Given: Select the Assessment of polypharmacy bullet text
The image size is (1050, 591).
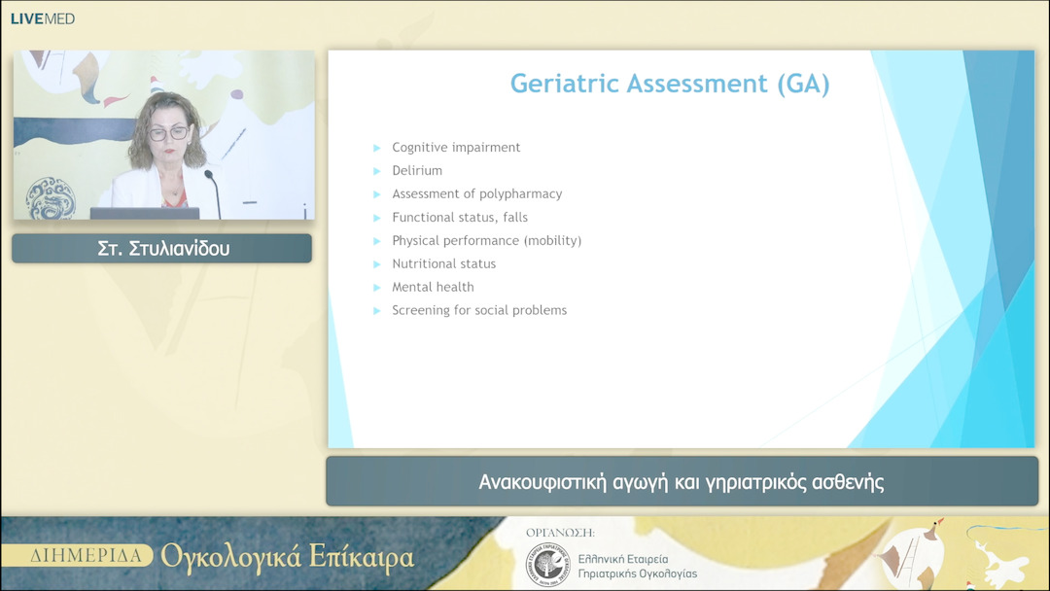Looking at the screenshot, I should click(476, 194).
